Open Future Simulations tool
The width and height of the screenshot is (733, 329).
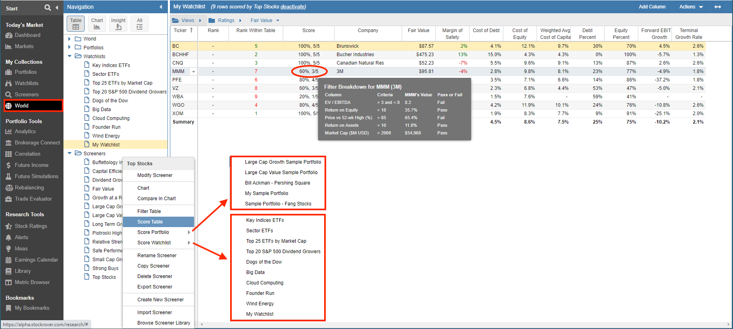[36, 177]
